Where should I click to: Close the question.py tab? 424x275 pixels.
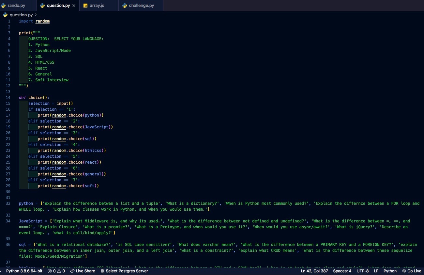coord(74,6)
